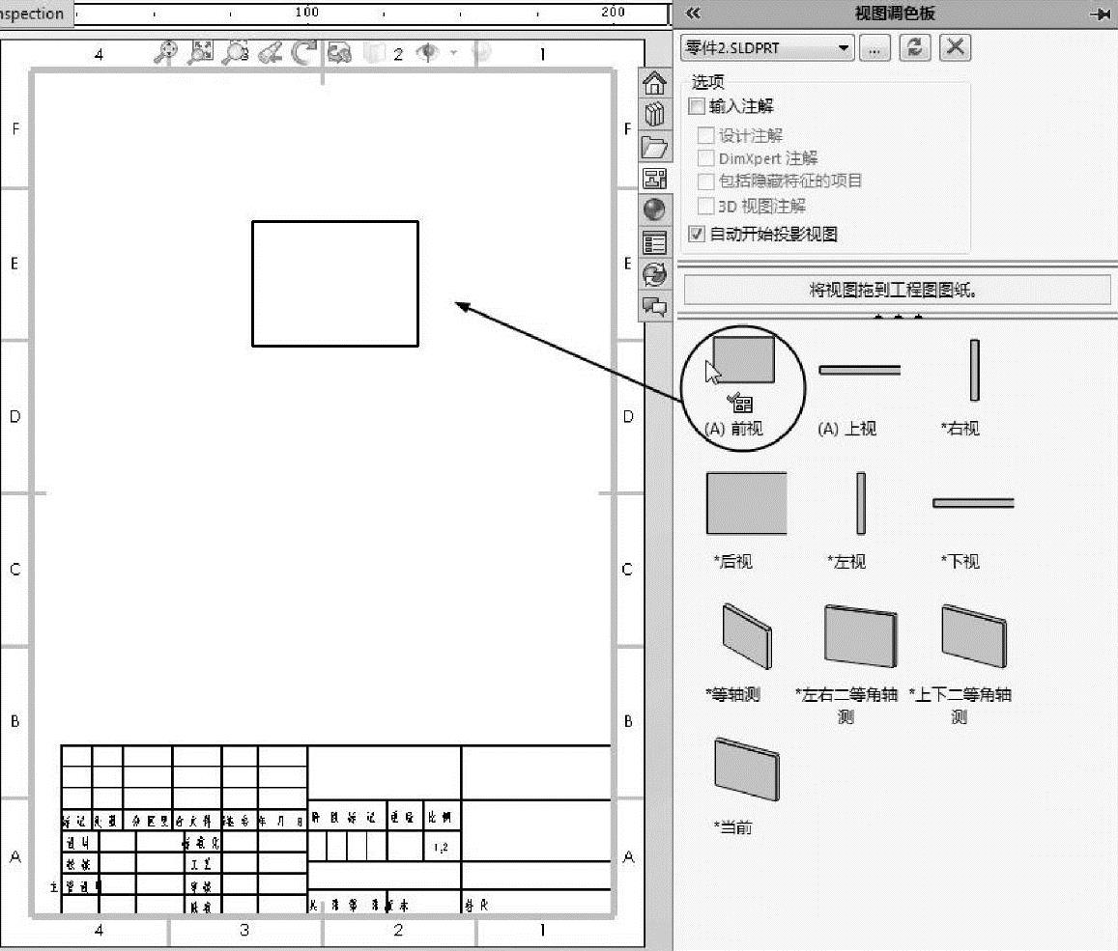1118x951 pixels.
Task: Select the *等轴测 isometric view thumbnail
Action: 747,636
